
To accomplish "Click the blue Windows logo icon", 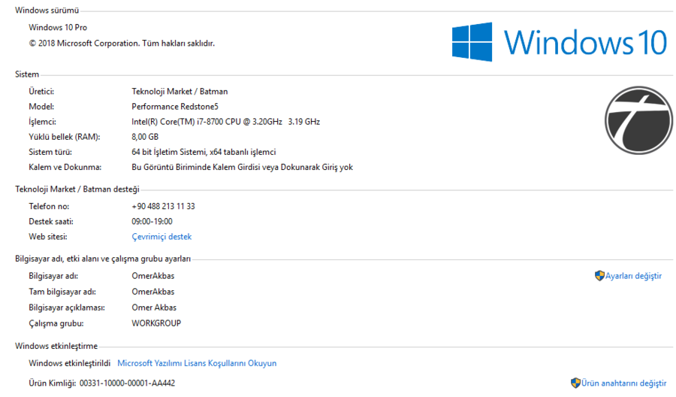I will tap(472, 41).
